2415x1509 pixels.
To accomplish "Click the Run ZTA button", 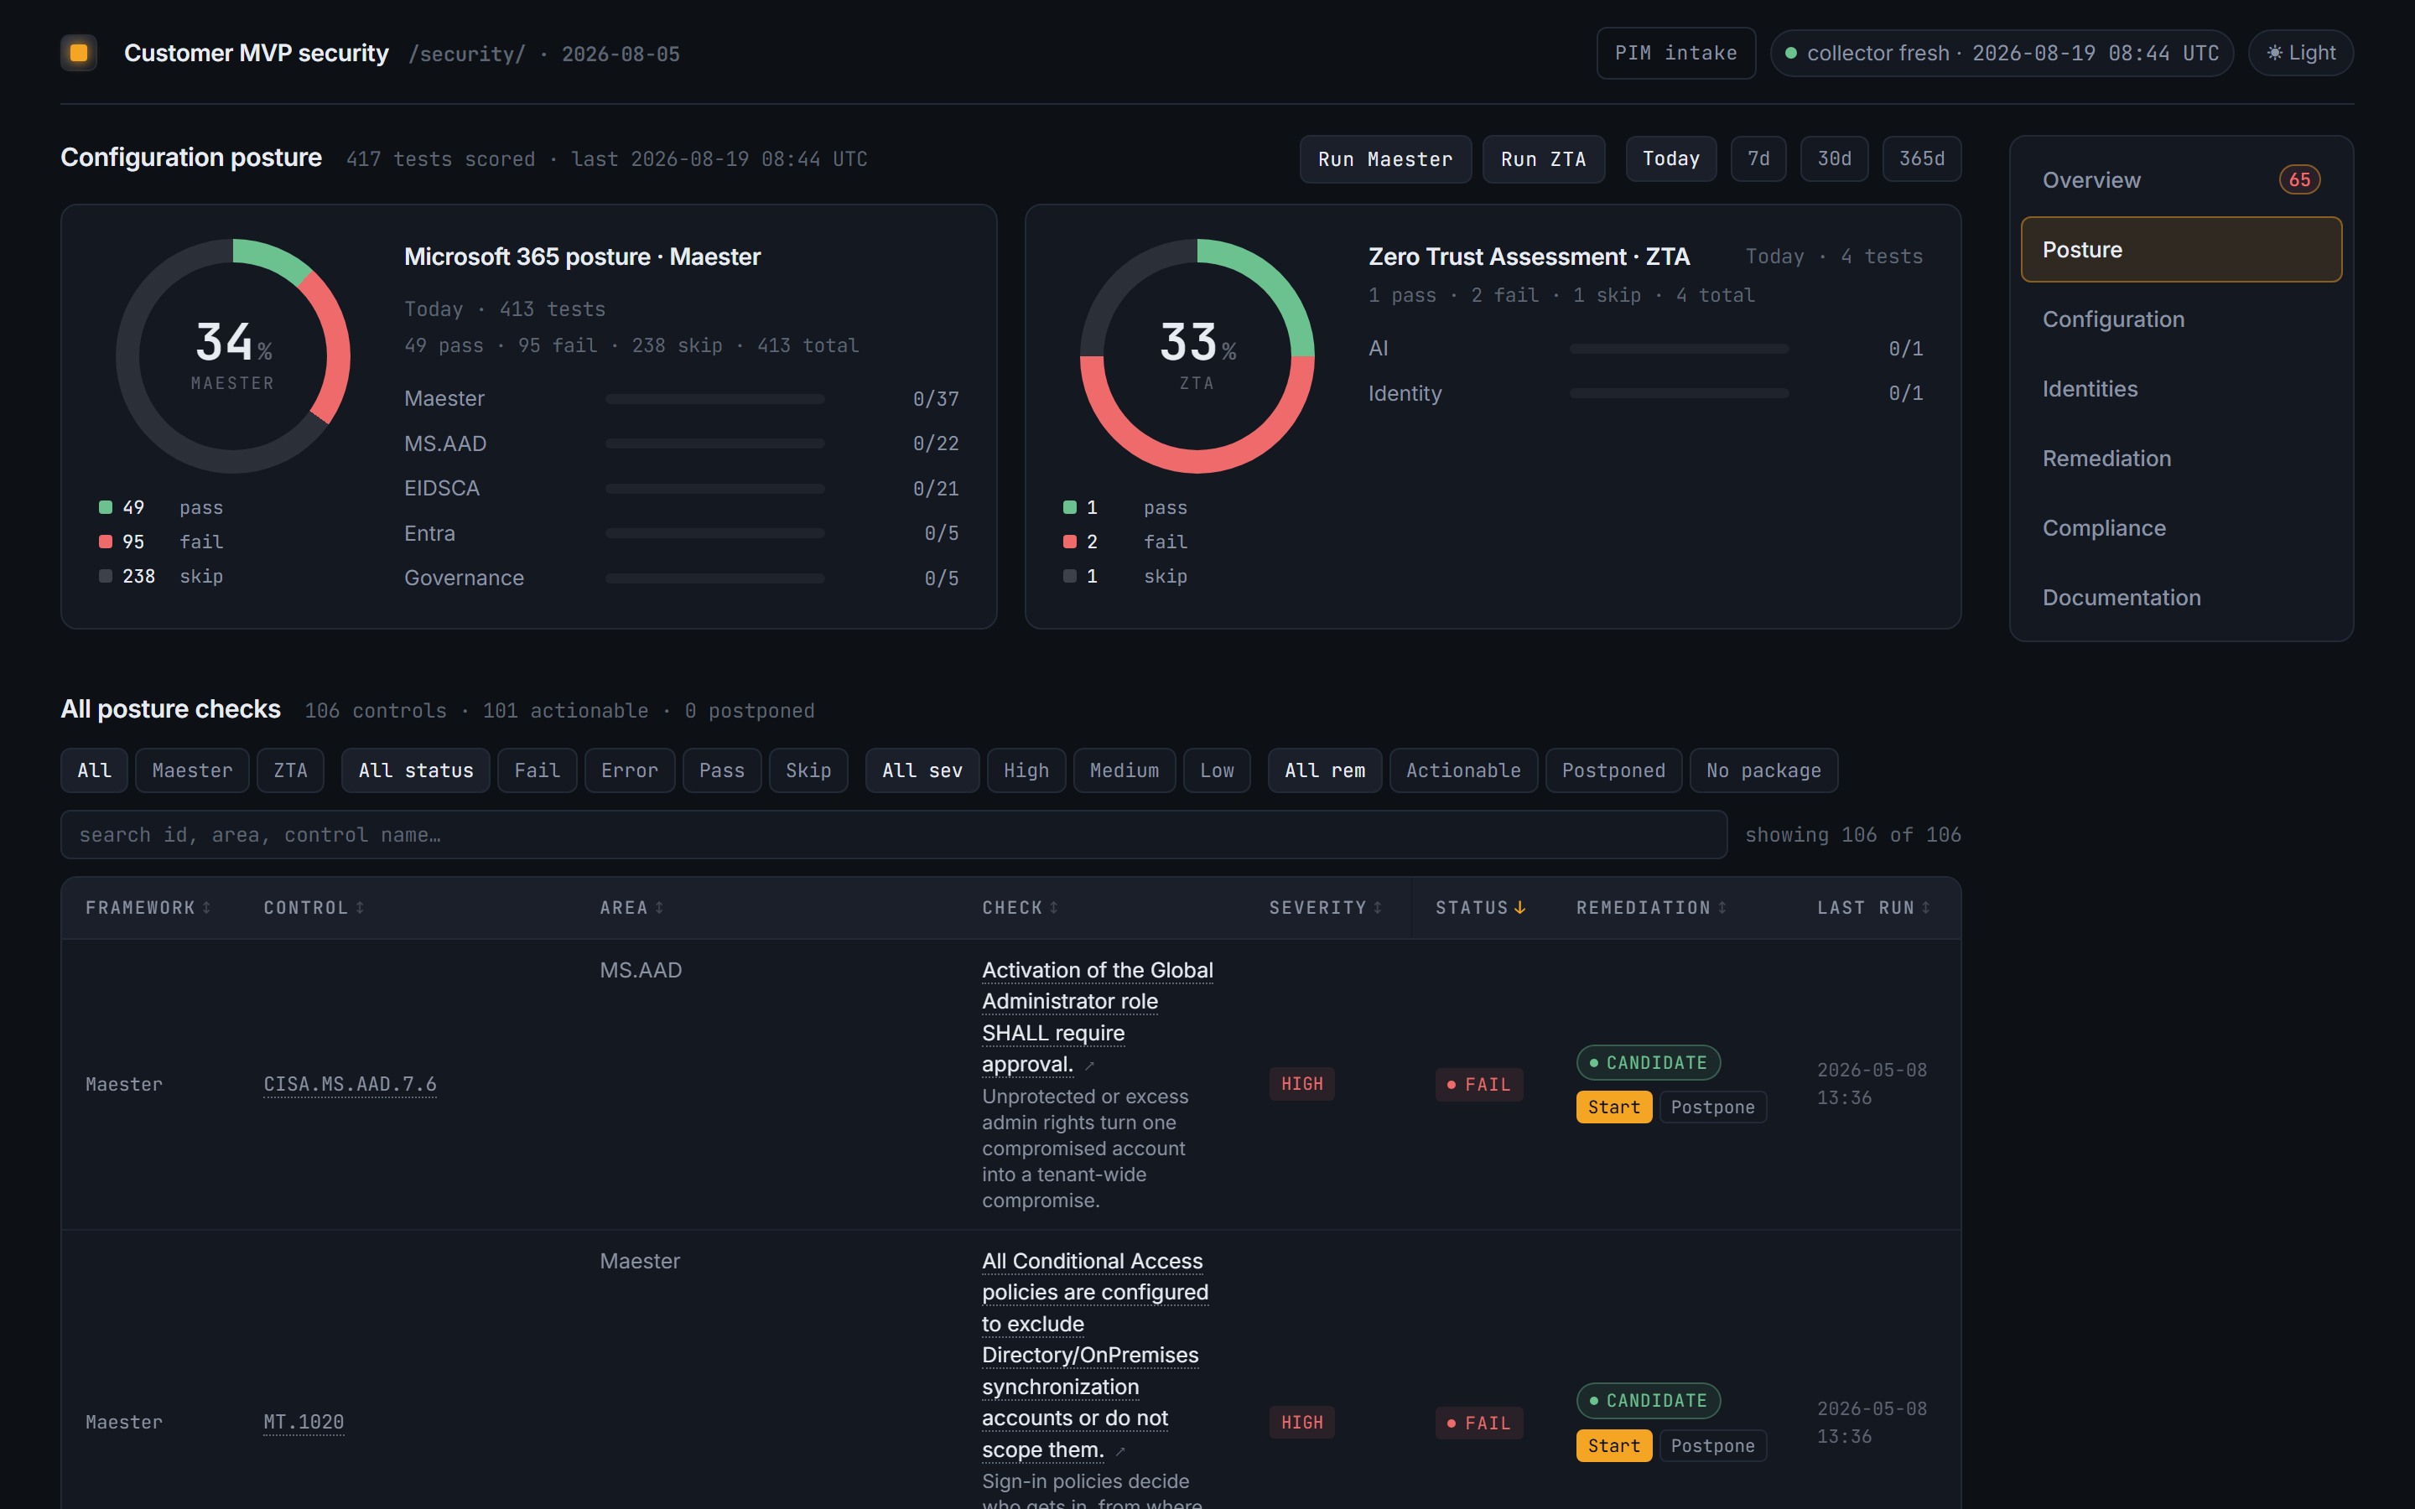I will point(1543,158).
